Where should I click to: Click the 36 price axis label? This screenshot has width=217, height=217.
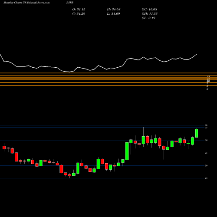[x=206, y=125]
